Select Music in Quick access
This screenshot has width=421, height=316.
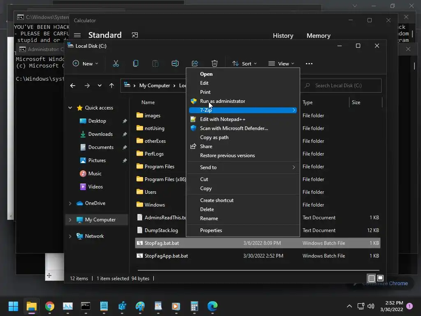95,174
